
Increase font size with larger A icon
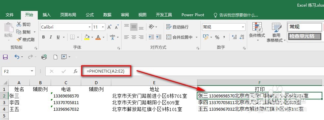coord(109,27)
